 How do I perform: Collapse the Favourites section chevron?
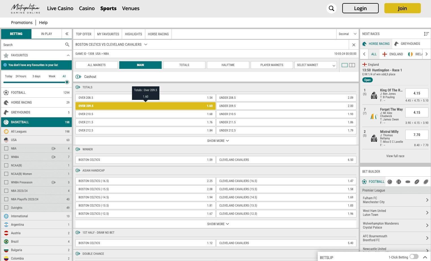pos(68,55)
